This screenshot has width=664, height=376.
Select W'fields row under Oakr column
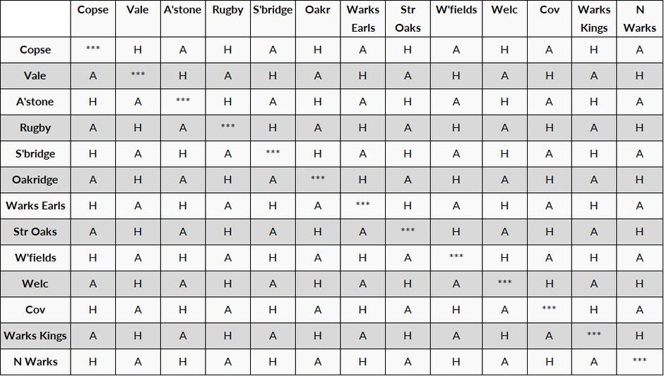(318, 258)
